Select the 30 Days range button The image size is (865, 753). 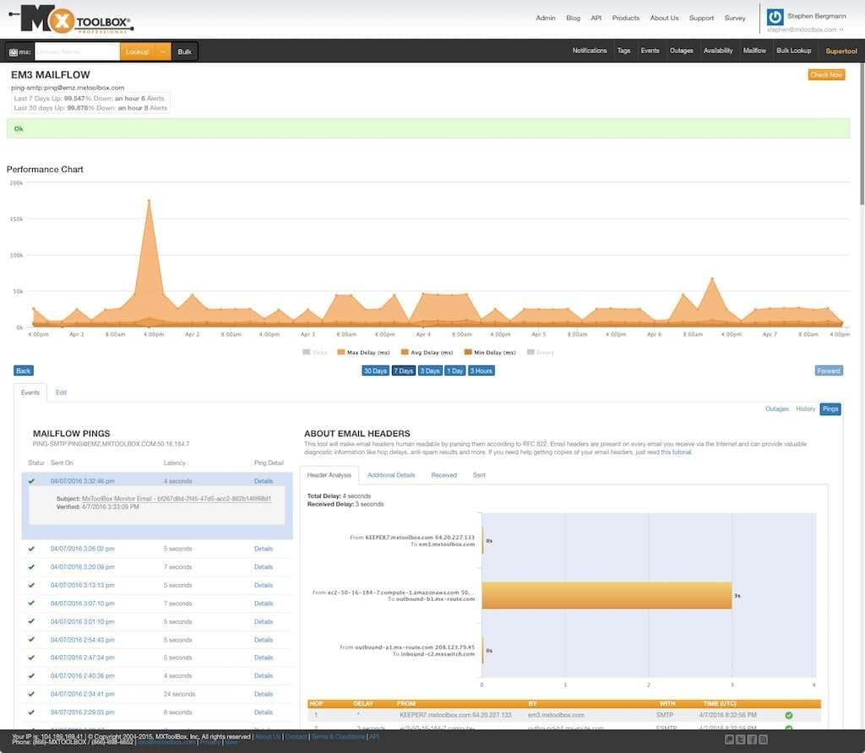click(x=375, y=371)
